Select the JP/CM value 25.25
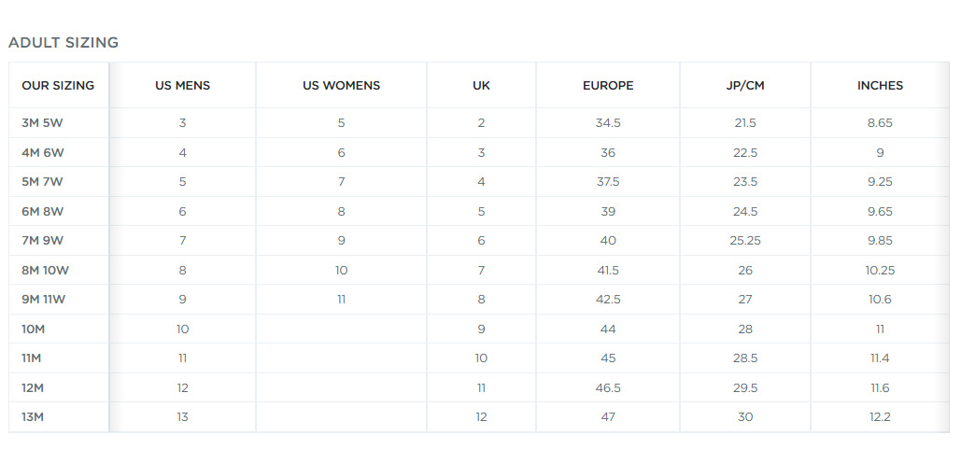961x449 pixels. click(745, 241)
